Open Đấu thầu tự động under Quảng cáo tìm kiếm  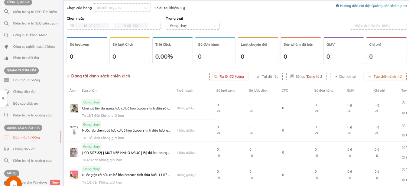26,80
